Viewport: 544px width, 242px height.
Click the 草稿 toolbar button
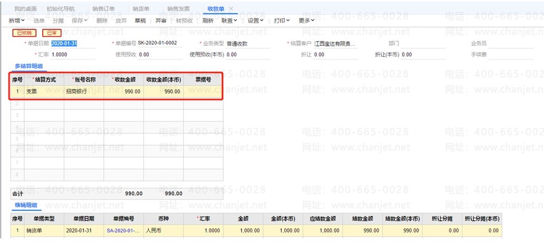140,21
